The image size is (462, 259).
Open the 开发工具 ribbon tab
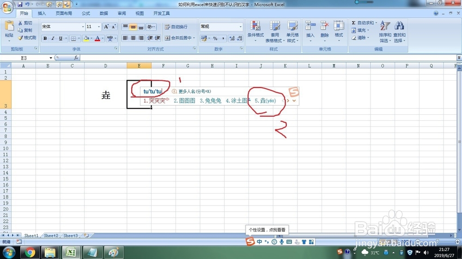[x=161, y=13]
